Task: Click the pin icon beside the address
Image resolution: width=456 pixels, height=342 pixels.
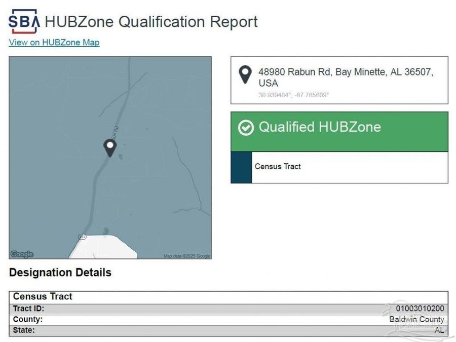Action: pyautogui.click(x=245, y=75)
